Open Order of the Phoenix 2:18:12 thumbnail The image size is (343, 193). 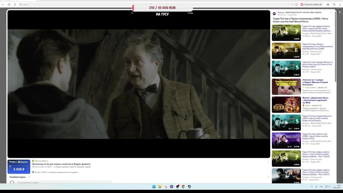point(286,69)
